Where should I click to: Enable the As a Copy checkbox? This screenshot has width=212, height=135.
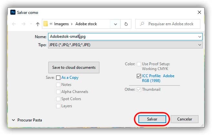pyautogui.click(x=58, y=78)
